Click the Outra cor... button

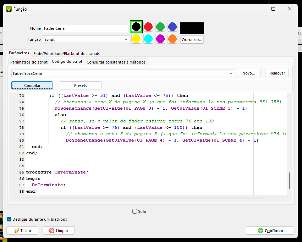pos(192,40)
